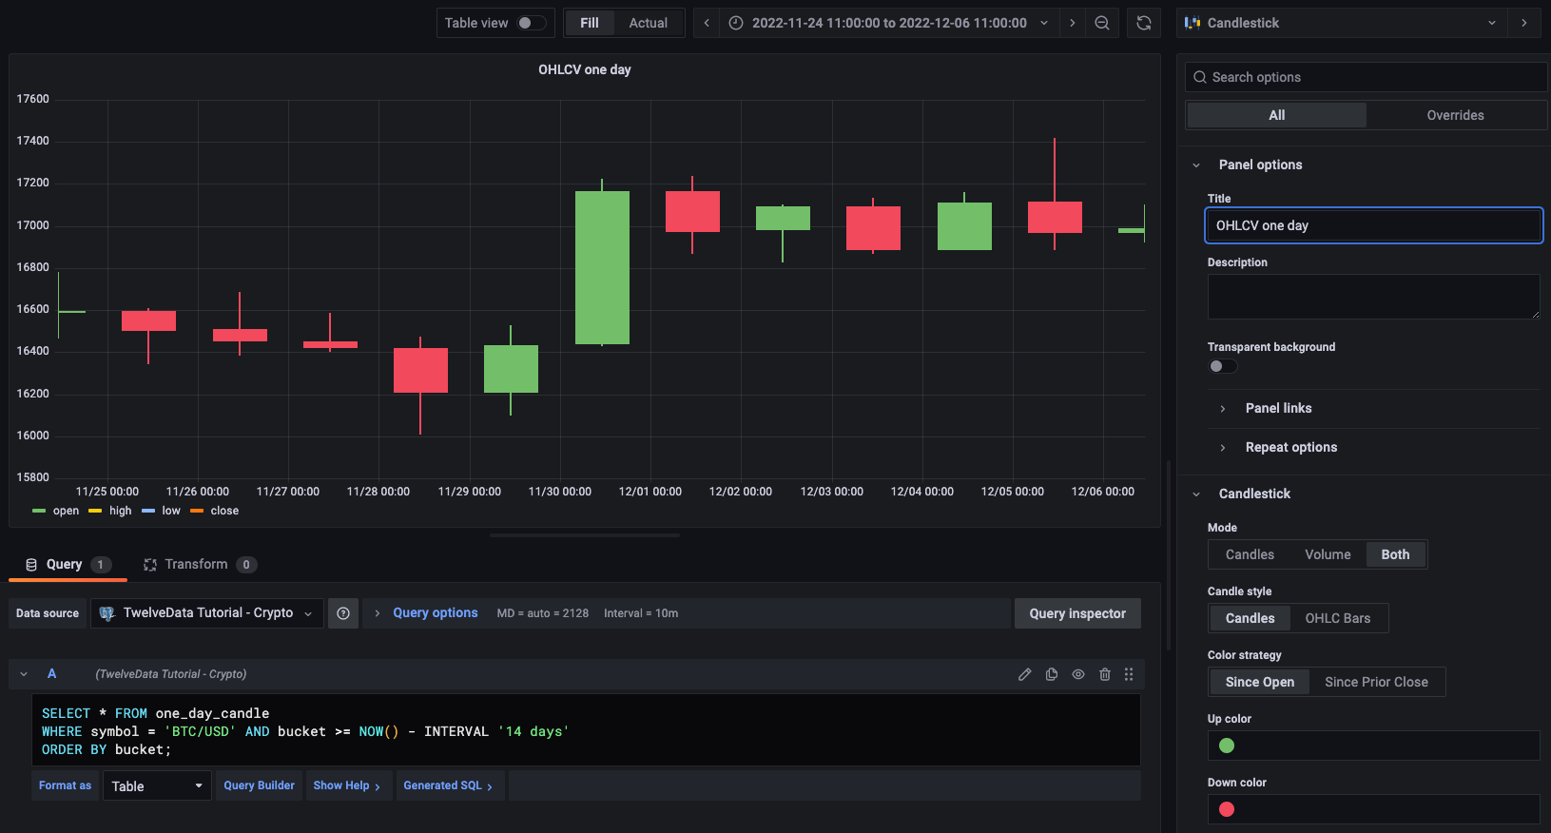
Task: Click the Transform tab icon
Action: [x=150, y=565]
